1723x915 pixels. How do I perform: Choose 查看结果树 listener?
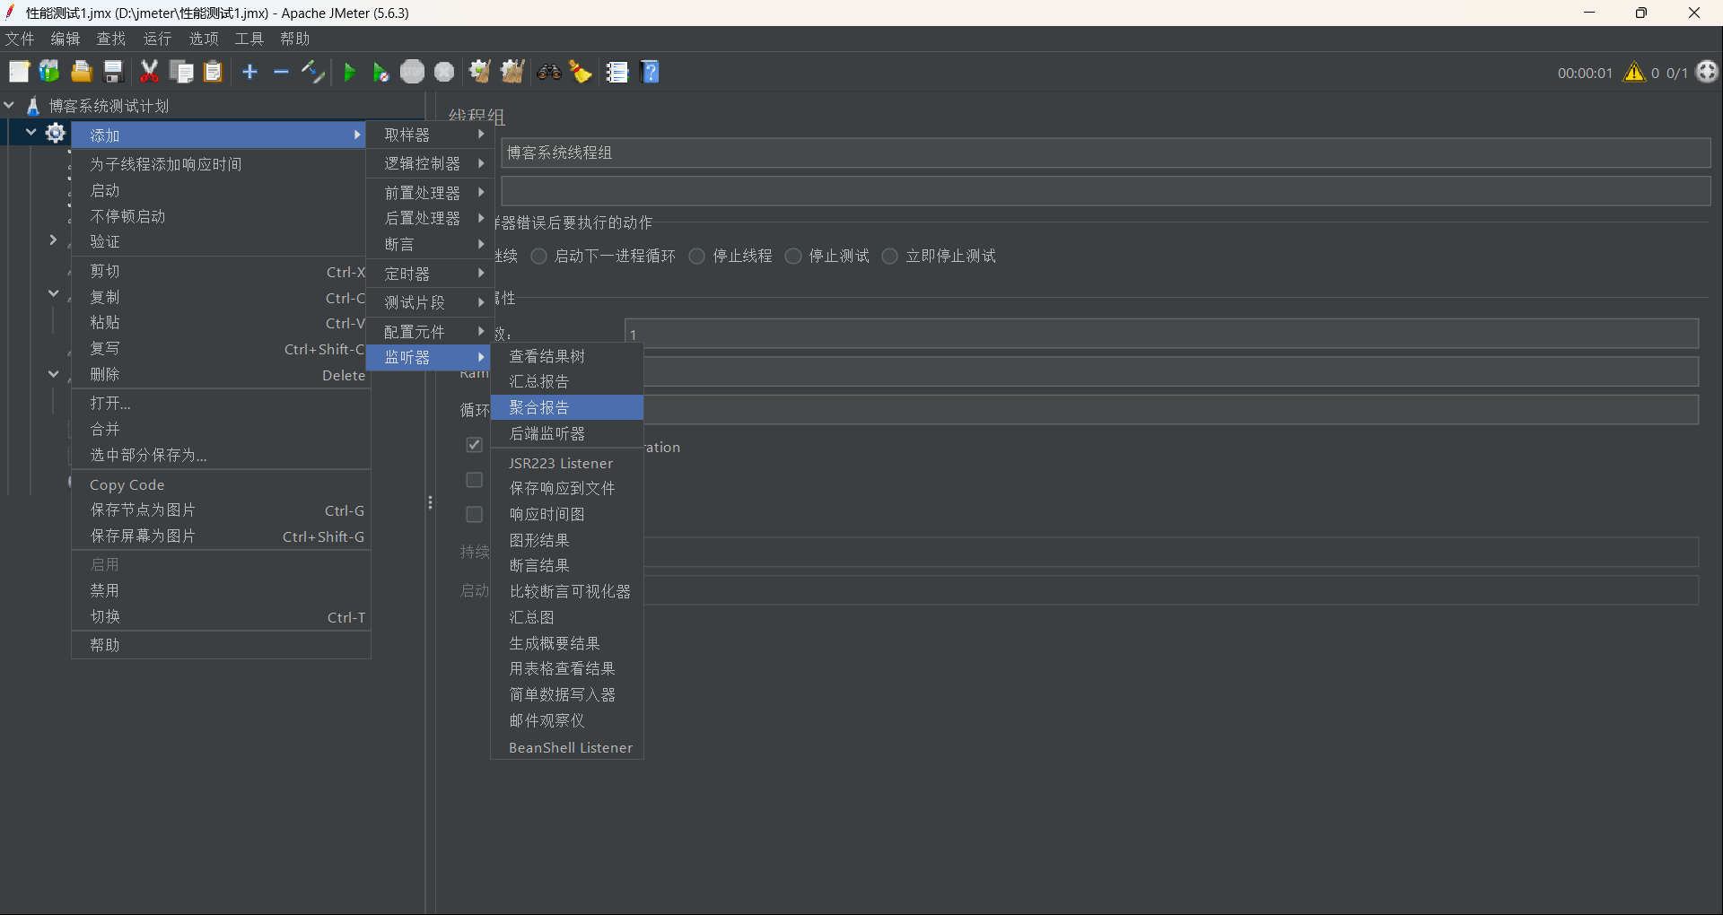(567, 356)
